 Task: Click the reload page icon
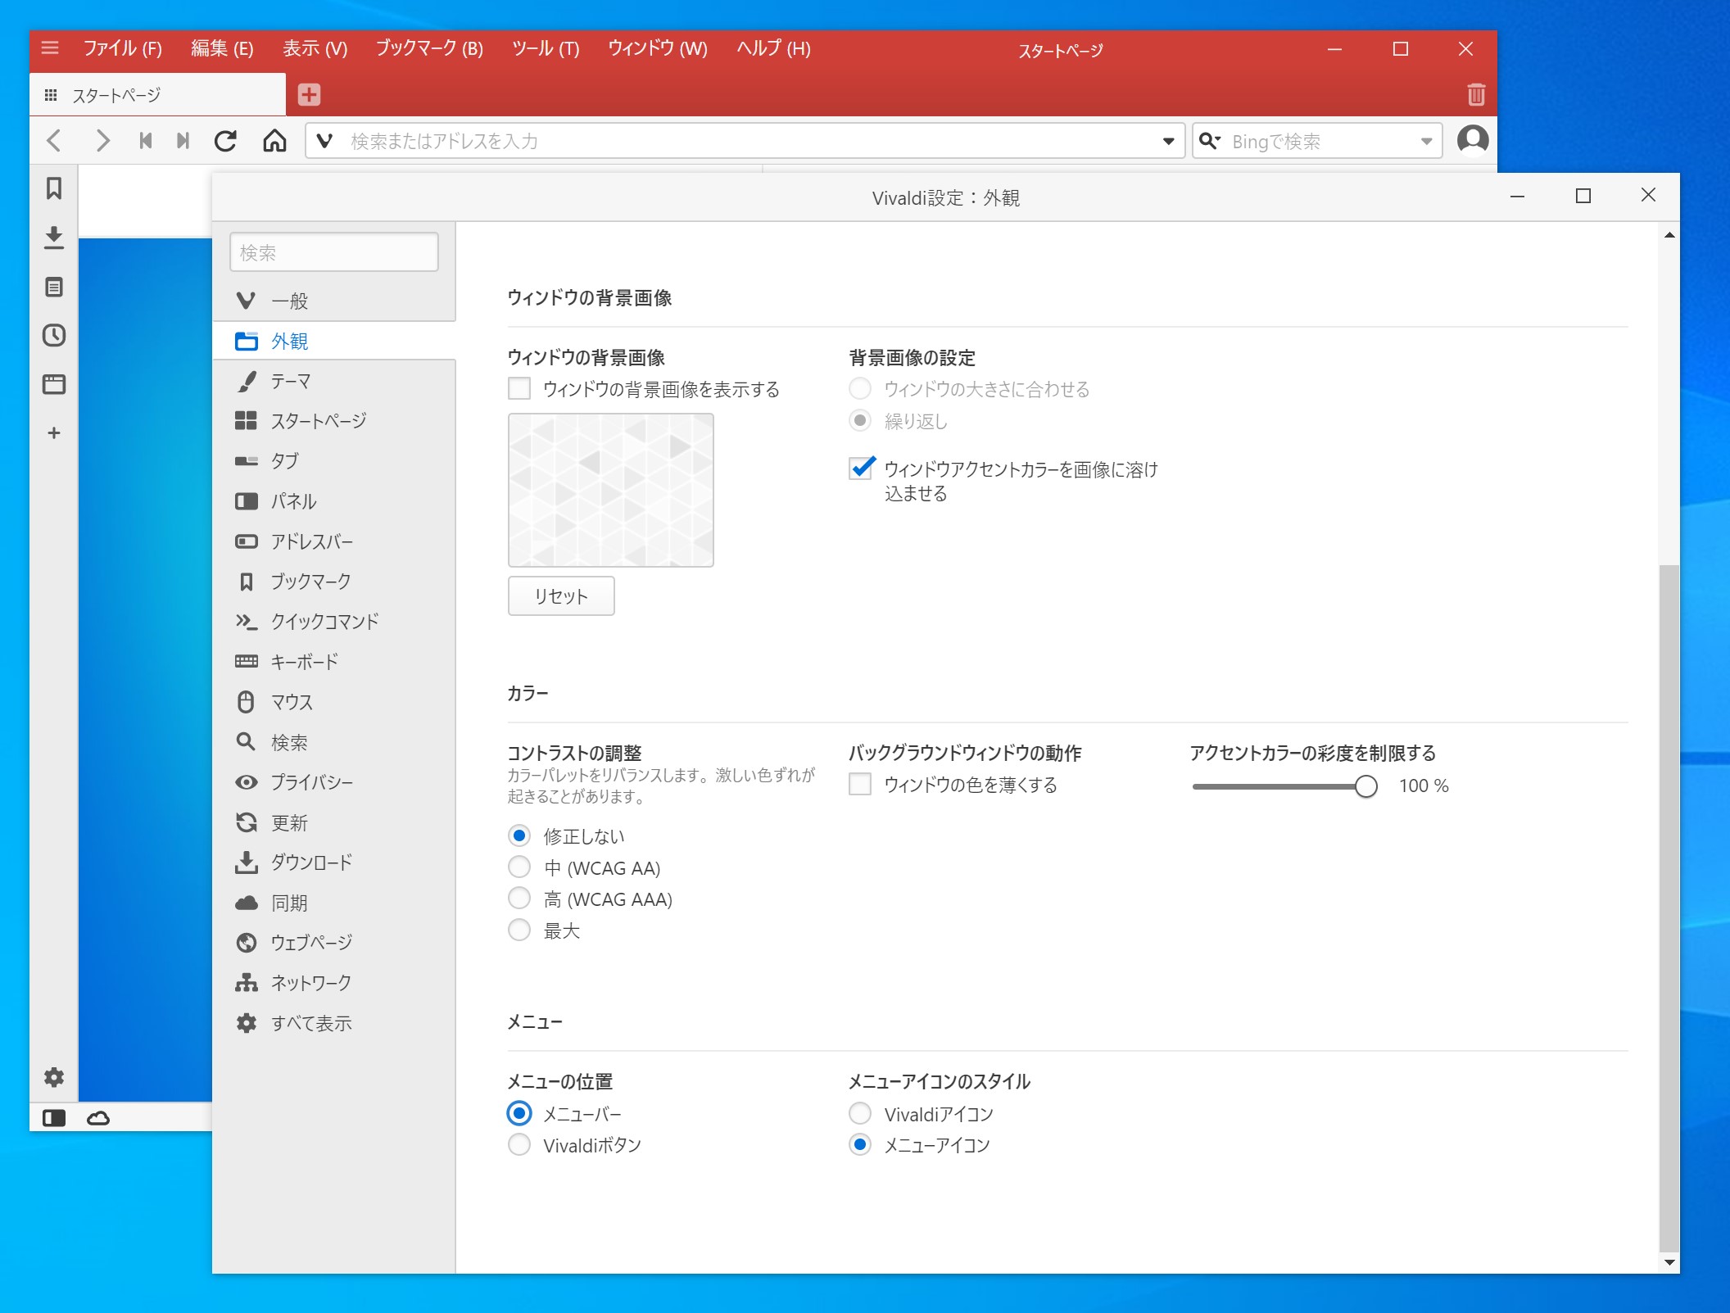(x=226, y=140)
